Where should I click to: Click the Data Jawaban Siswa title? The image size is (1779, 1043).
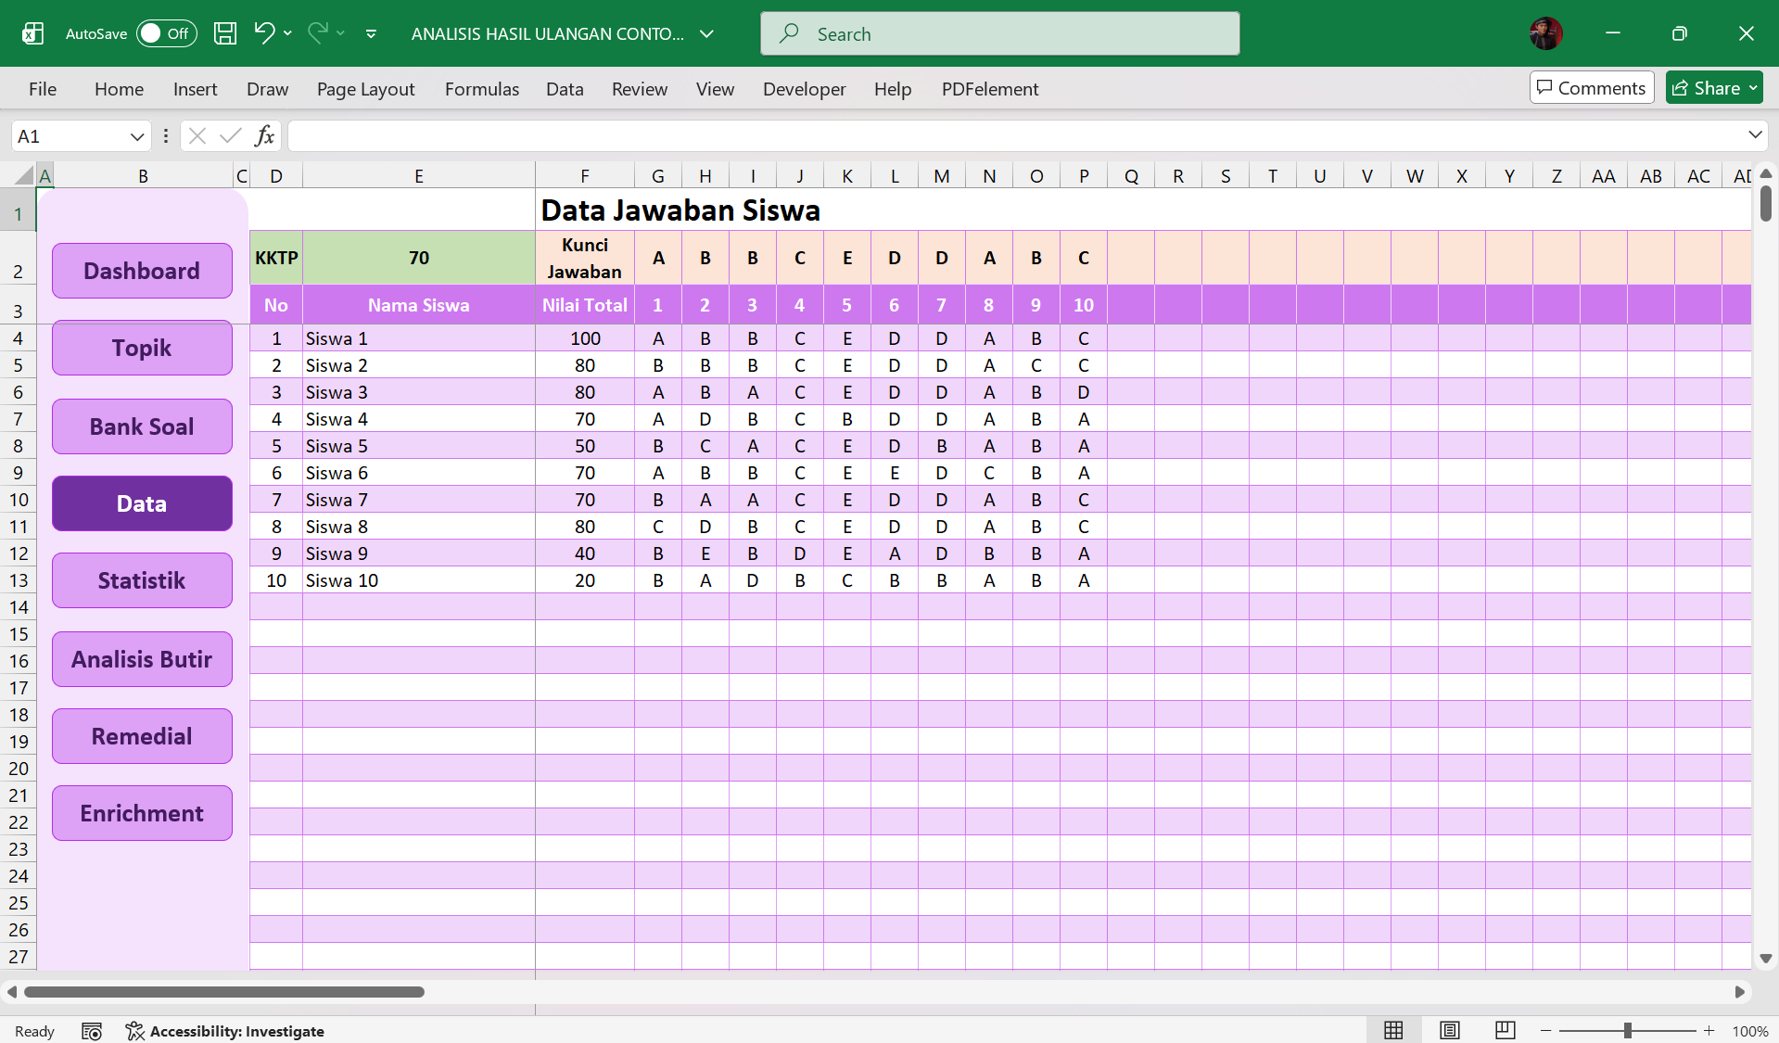tap(680, 210)
